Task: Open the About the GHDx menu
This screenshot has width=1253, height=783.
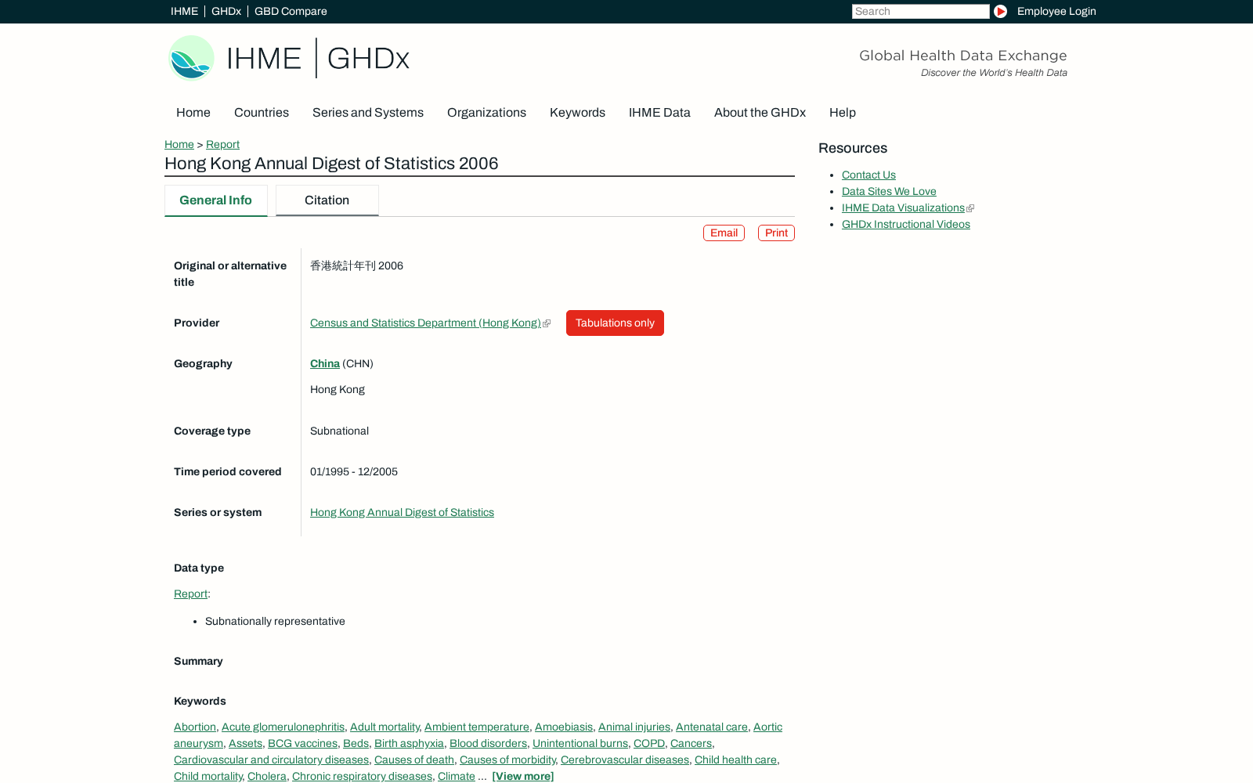Action: click(760, 112)
